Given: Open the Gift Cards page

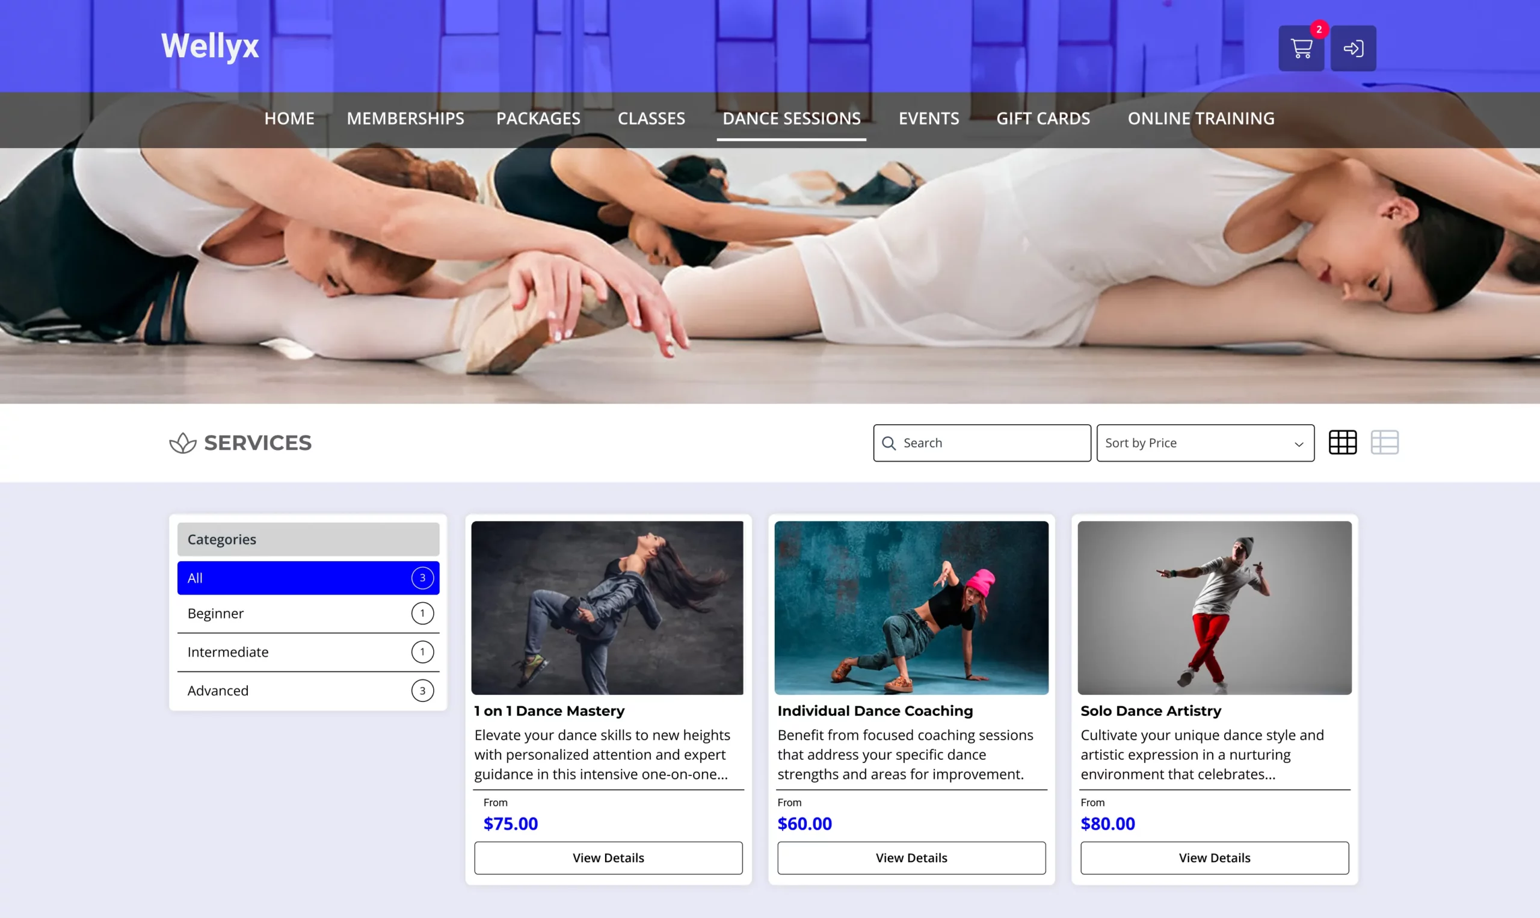Looking at the screenshot, I should [x=1043, y=118].
